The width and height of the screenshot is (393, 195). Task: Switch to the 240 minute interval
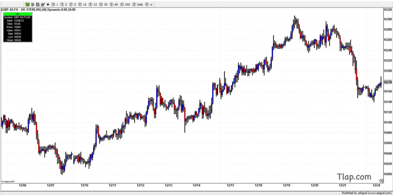(125, 5)
